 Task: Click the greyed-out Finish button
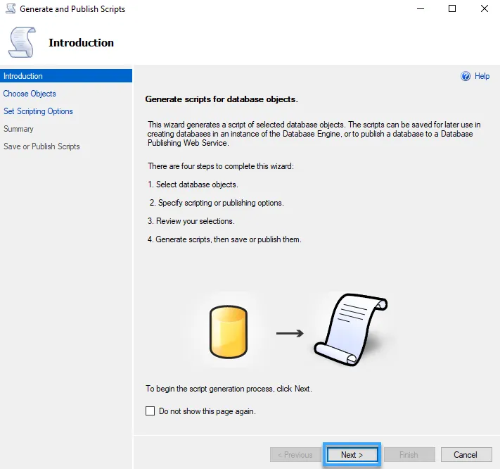(x=409, y=454)
